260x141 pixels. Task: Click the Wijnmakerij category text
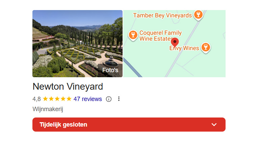coord(48,109)
